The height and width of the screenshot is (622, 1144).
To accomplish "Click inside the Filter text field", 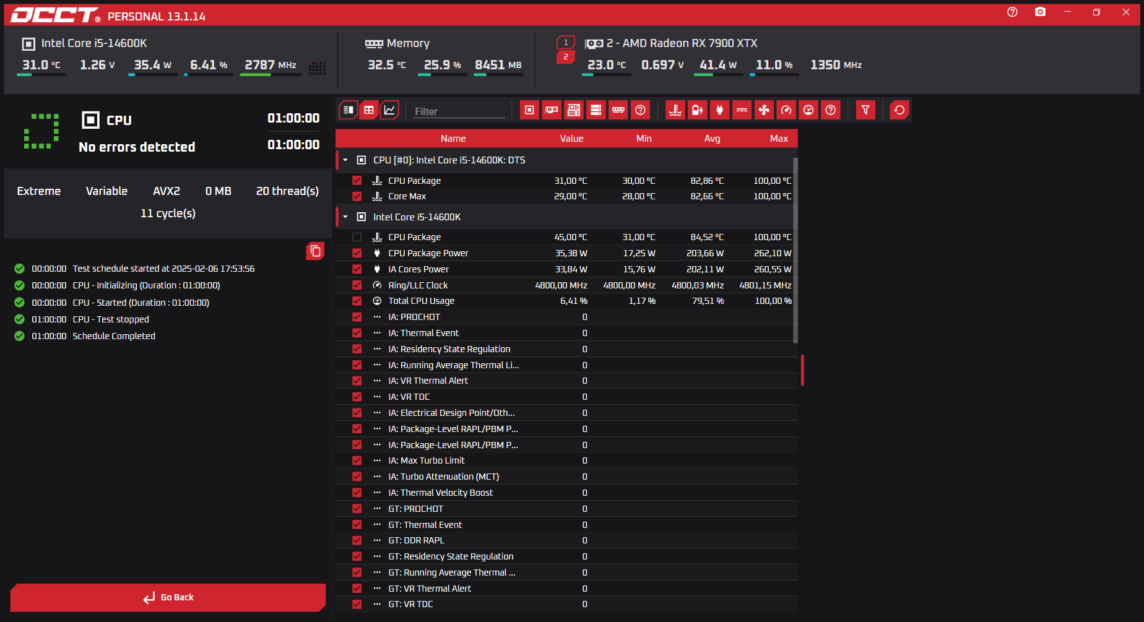I will click(x=459, y=111).
